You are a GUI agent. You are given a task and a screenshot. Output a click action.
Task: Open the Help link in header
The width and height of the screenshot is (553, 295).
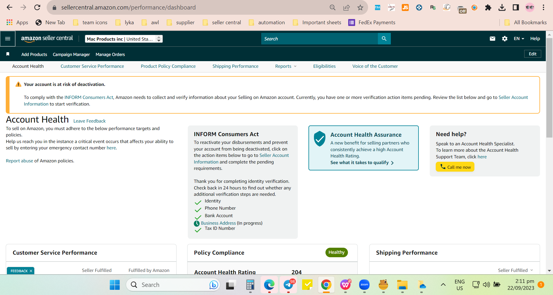point(535,39)
